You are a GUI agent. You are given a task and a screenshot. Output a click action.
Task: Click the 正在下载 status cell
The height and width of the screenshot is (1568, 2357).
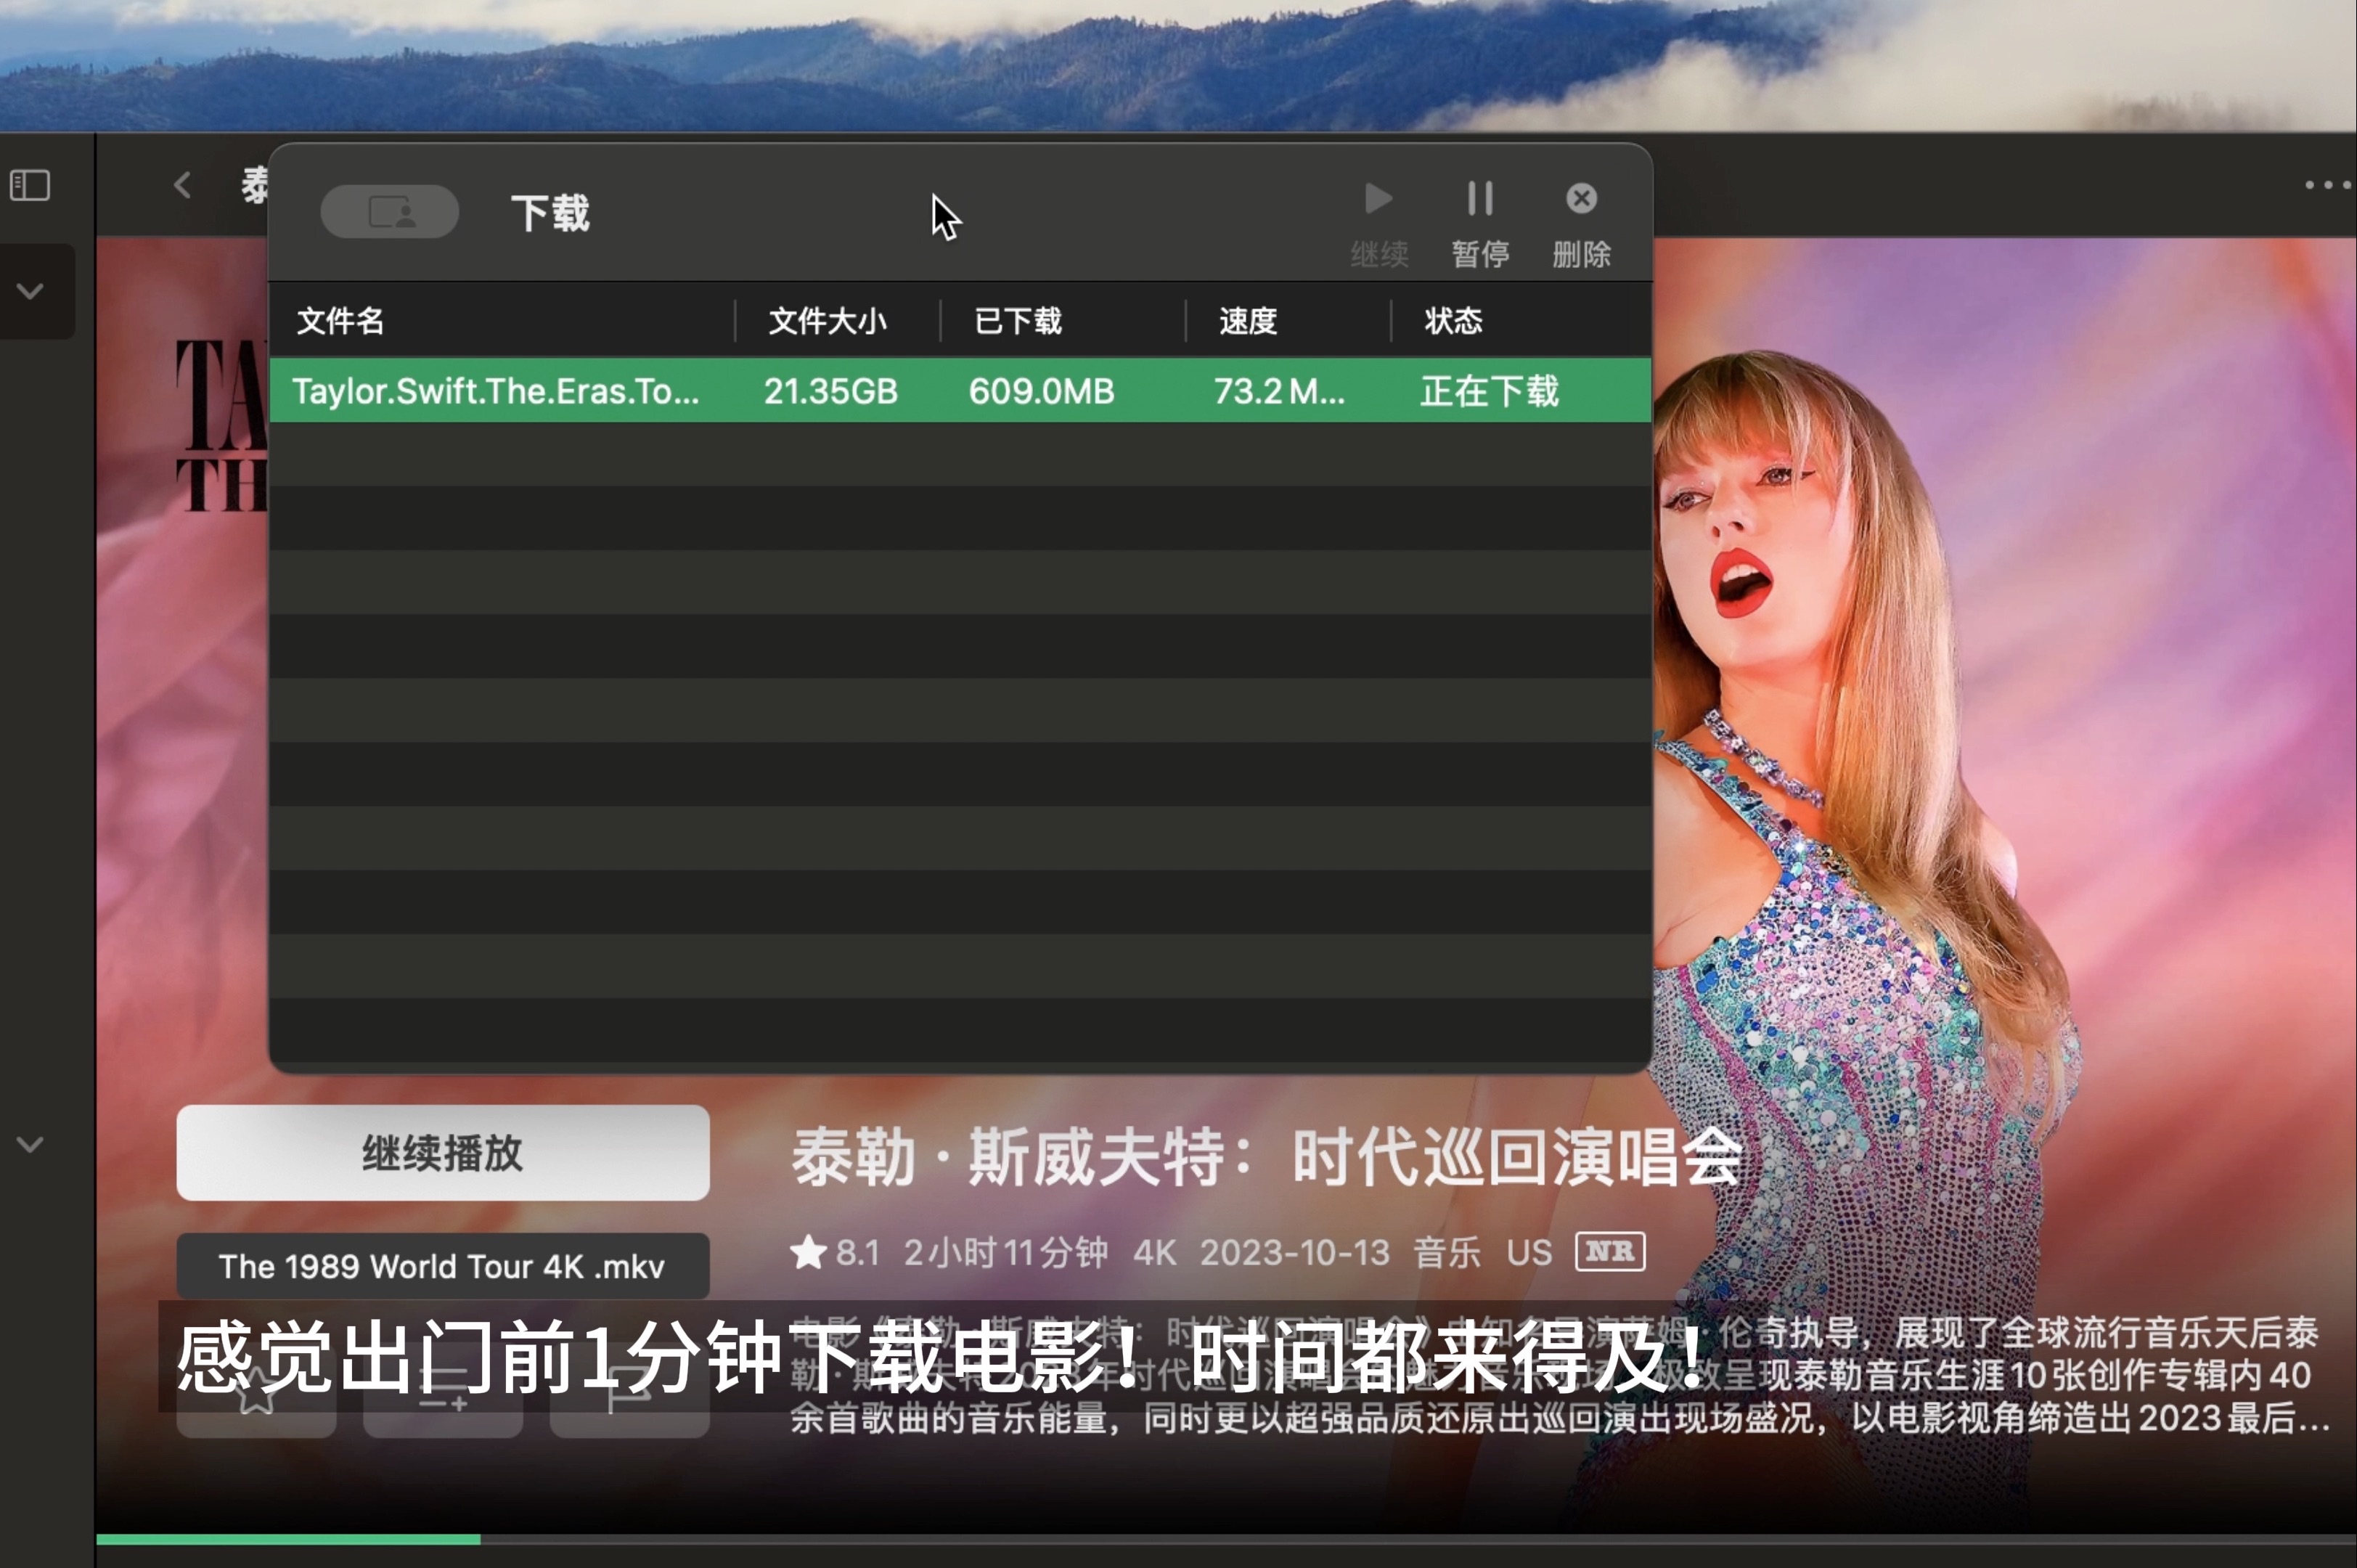click(1490, 391)
